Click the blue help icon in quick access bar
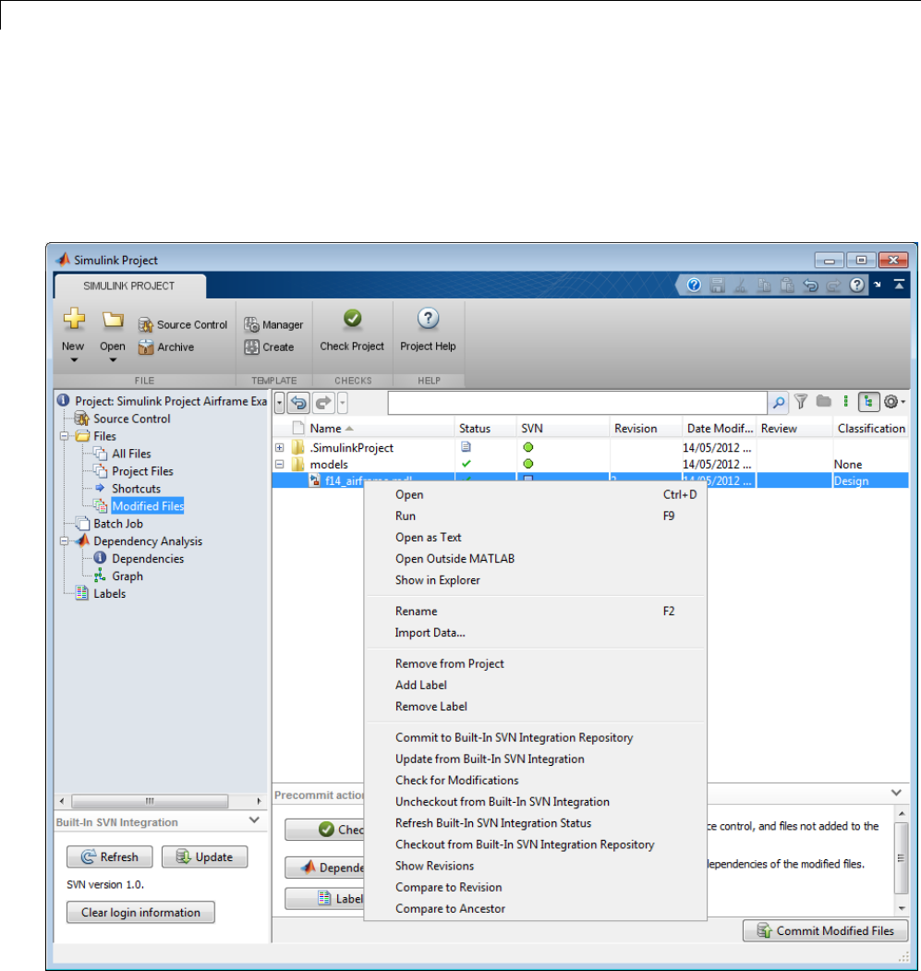Screen dimensions: 921x971 (695, 285)
